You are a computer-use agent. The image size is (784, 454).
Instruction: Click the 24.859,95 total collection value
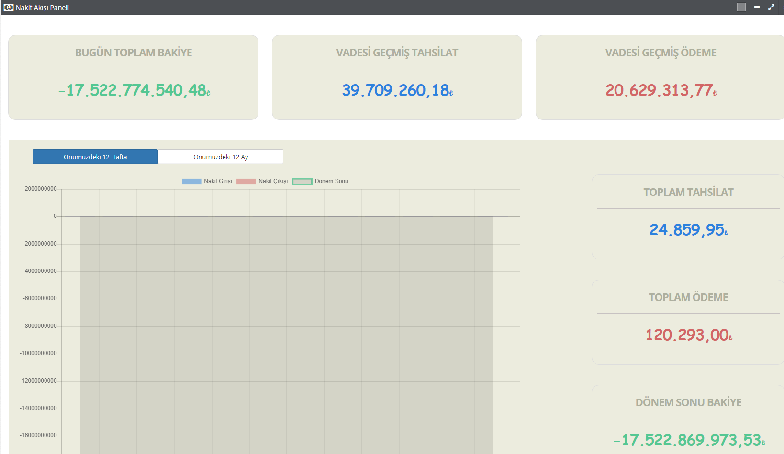point(688,230)
